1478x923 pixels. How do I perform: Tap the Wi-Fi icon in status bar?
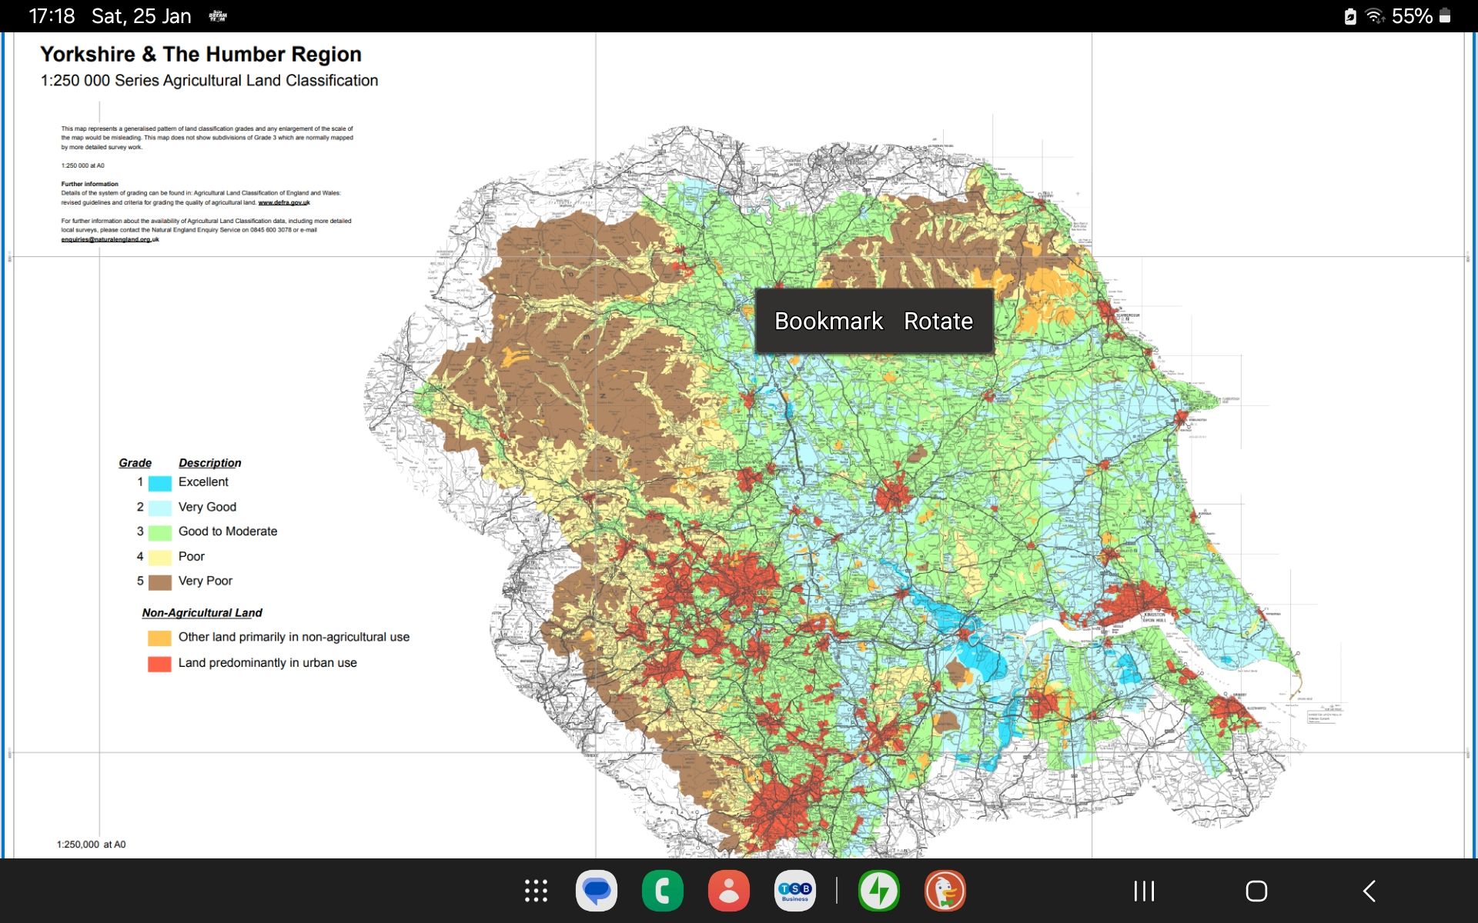[1374, 16]
